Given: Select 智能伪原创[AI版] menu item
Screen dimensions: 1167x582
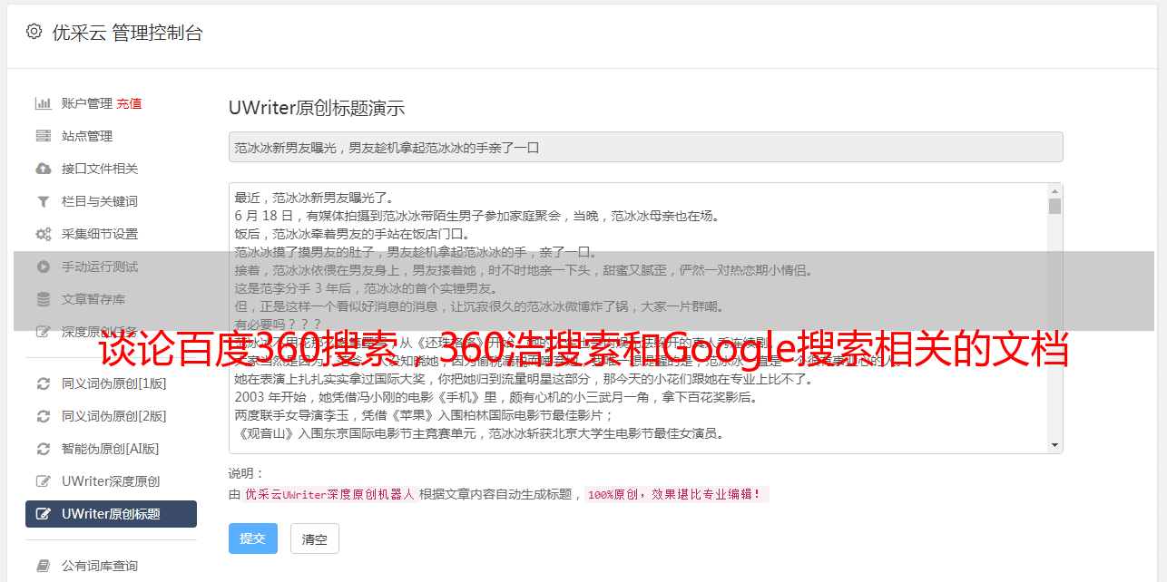Looking at the screenshot, I should click(x=111, y=449).
